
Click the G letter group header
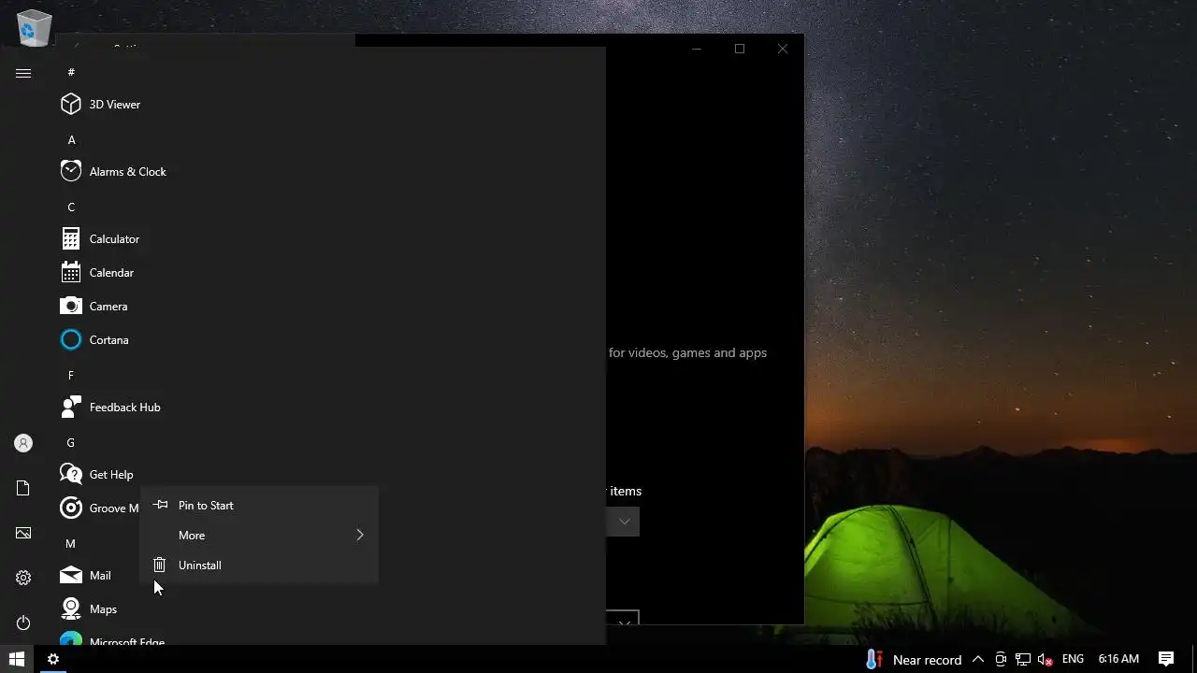[70, 443]
